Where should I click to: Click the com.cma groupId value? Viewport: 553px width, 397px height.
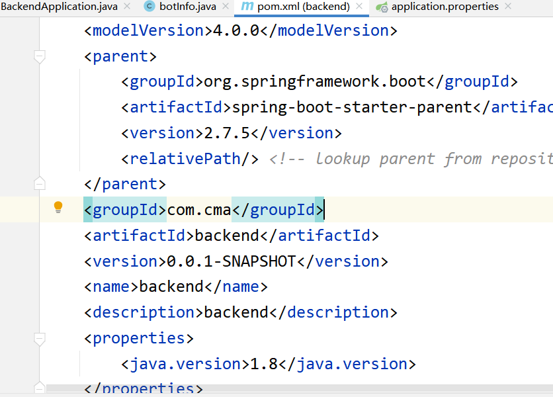tap(198, 210)
